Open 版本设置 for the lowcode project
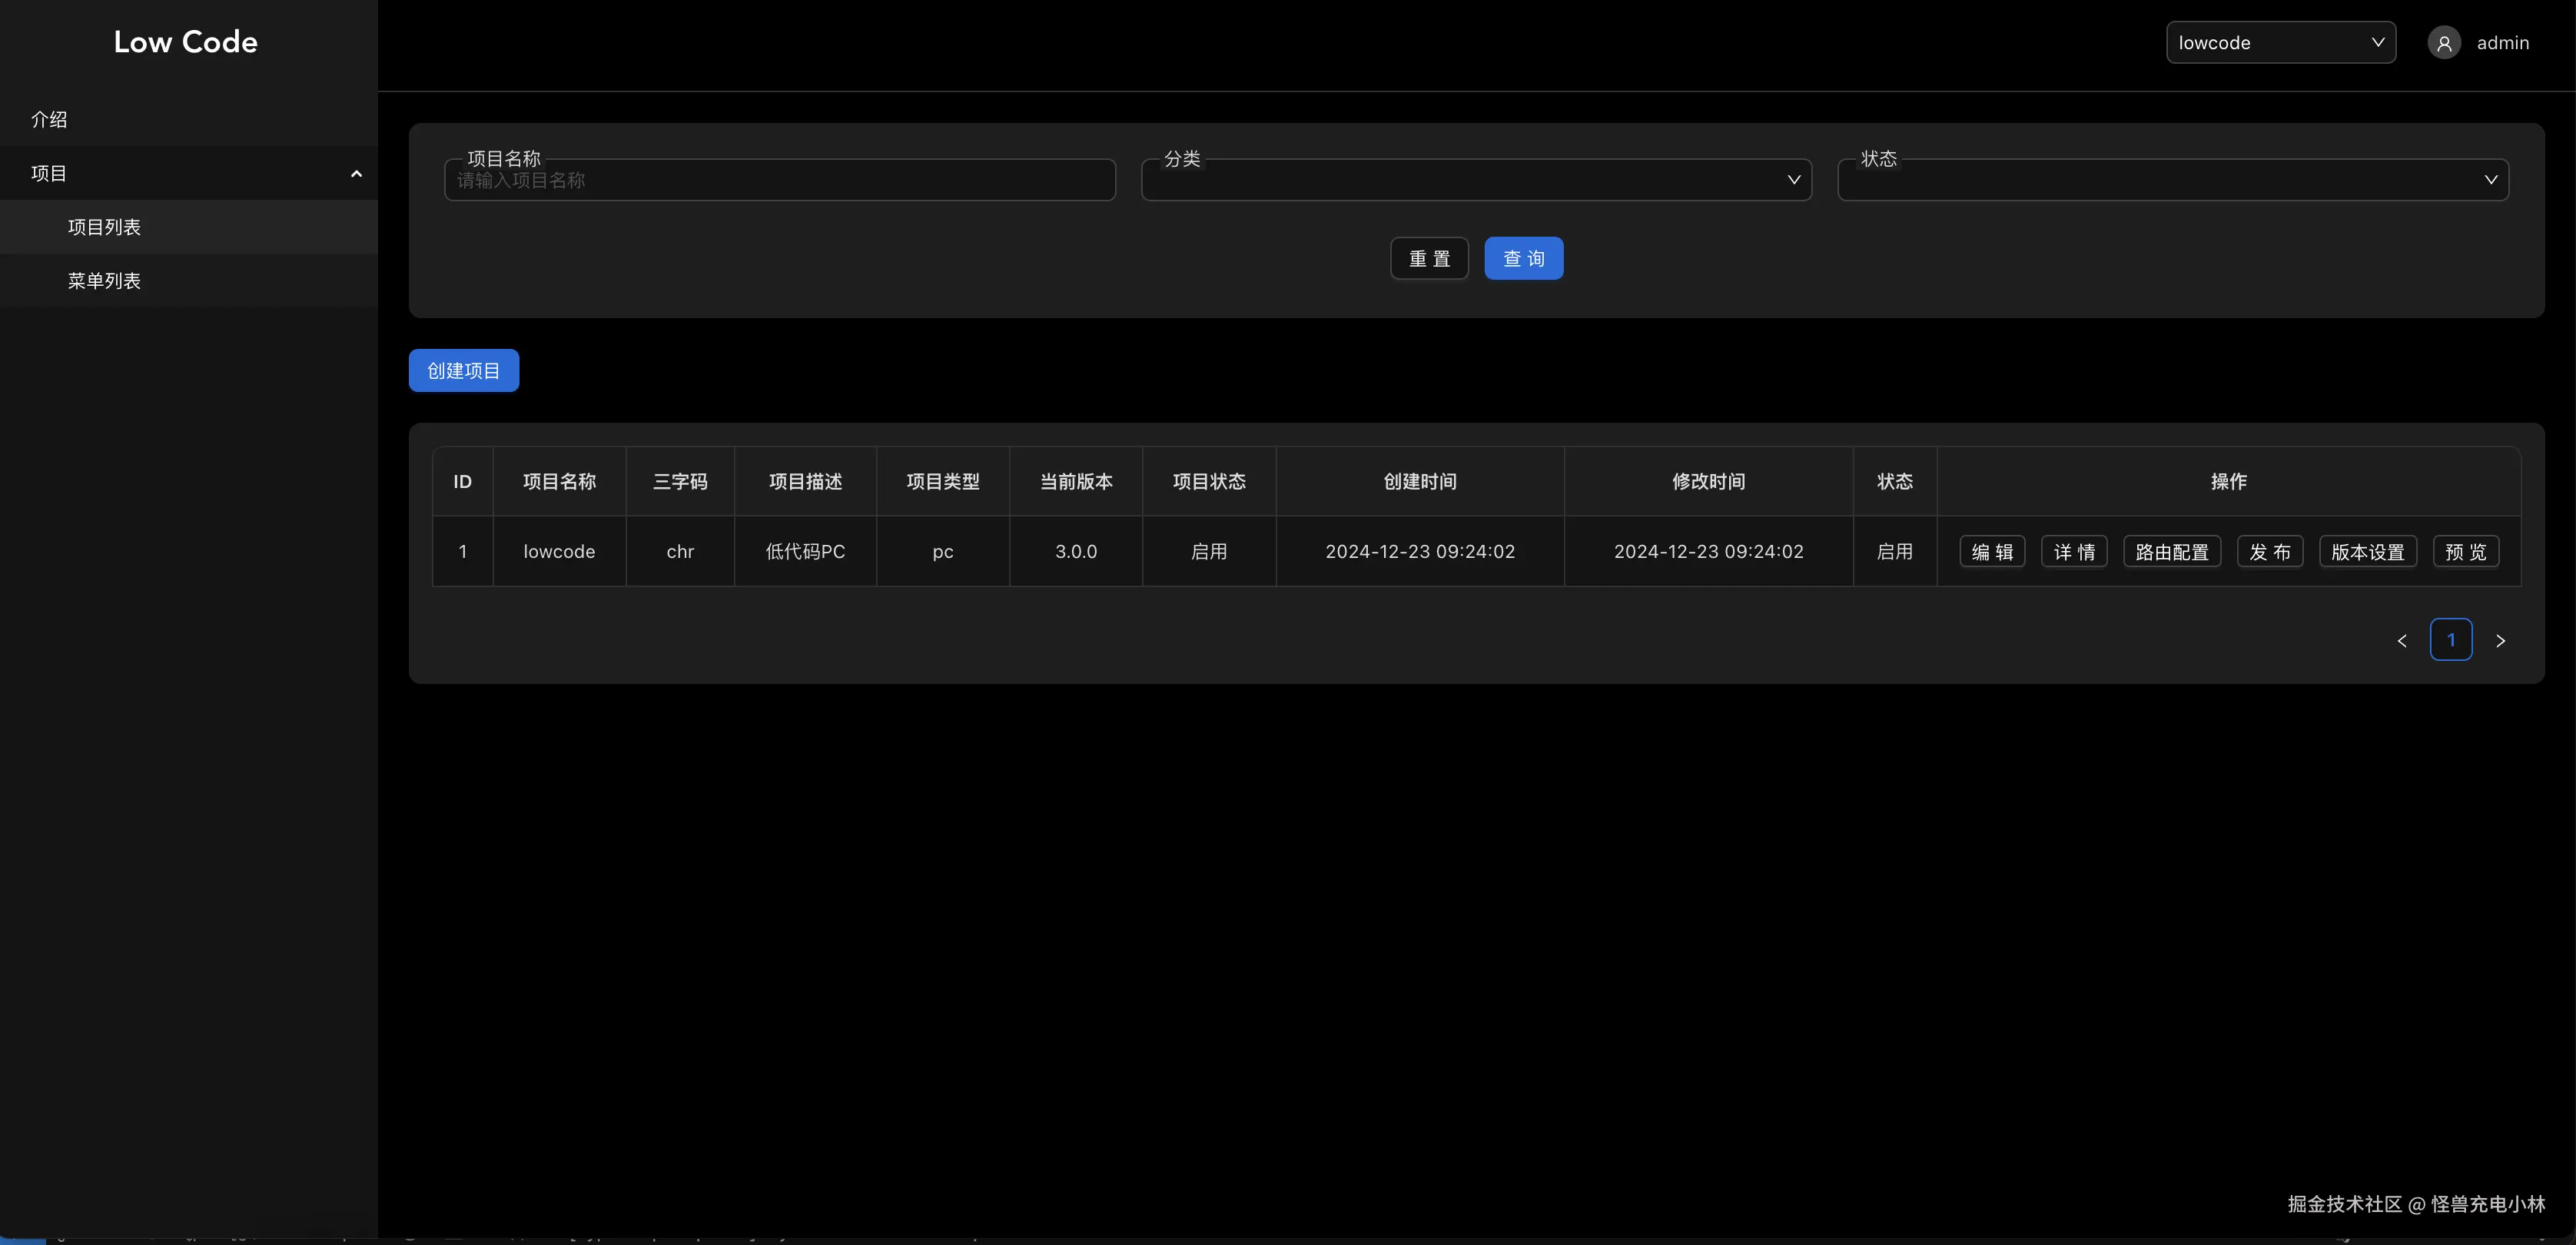The width and height of the screenshot is (2576, 1245). [x=2367, y=552]
